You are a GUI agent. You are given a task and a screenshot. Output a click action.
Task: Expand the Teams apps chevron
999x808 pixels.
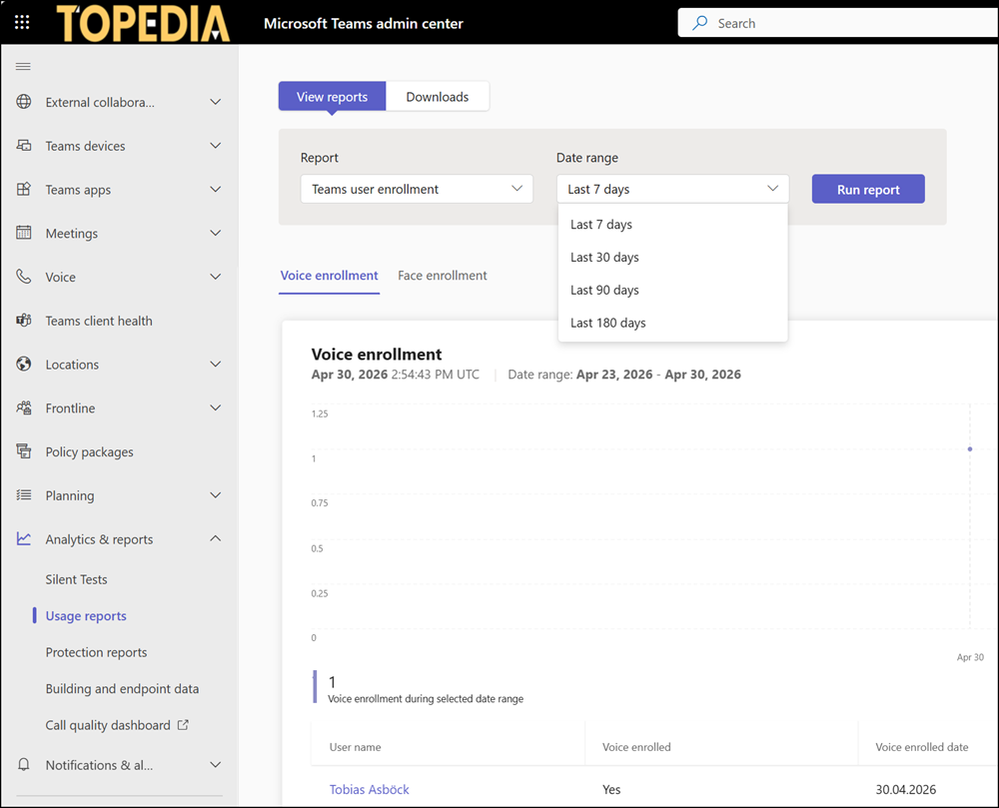point(216,189)
